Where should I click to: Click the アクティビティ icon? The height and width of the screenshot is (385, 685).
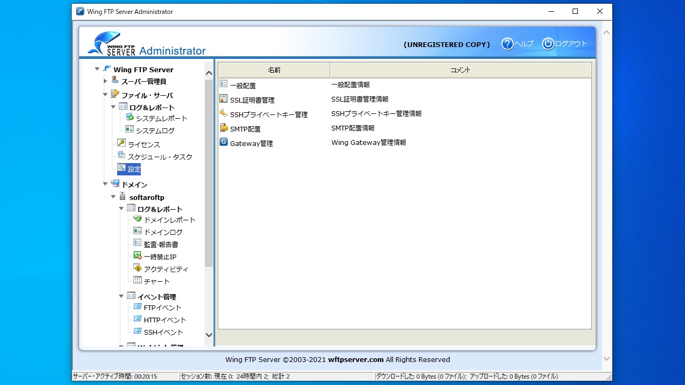click(x=138, y=268)
